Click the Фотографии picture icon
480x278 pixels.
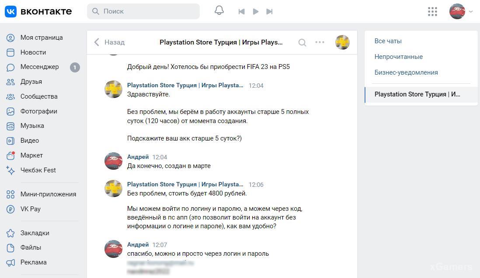tap(10, 112)
